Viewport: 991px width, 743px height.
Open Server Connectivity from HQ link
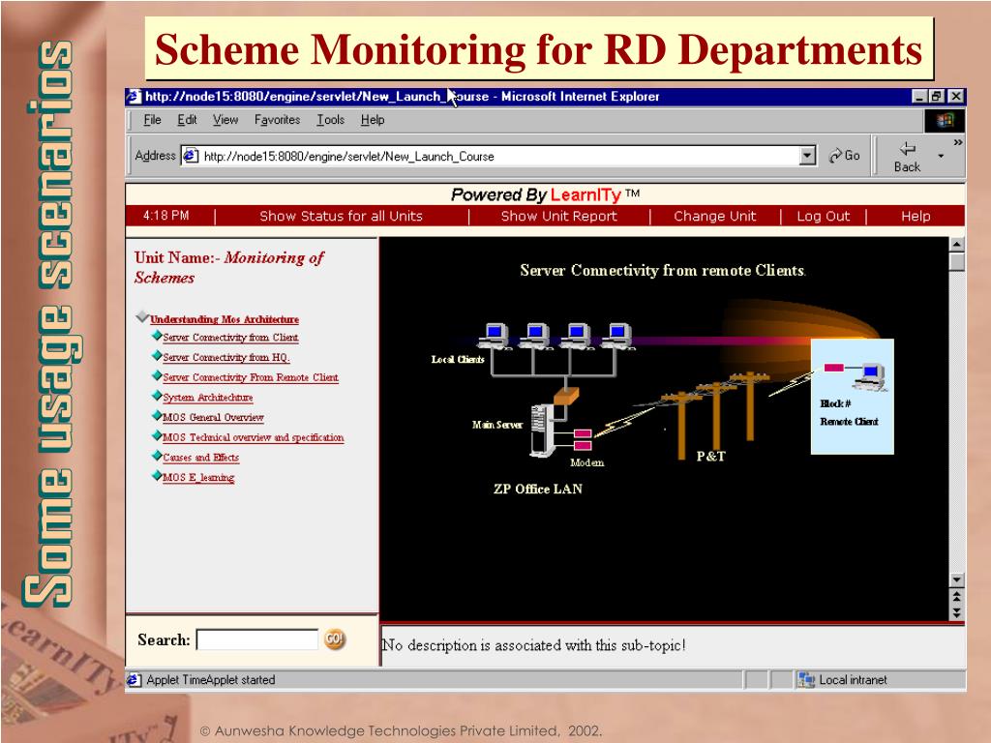226,358
